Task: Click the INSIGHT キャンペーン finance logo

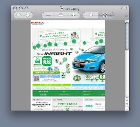Action: (x=42, y=105)
